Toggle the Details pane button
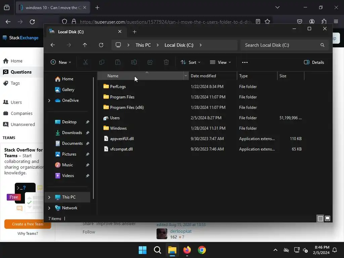The width and height of the screenshot is (344, 258). click(x=314, y=62)
